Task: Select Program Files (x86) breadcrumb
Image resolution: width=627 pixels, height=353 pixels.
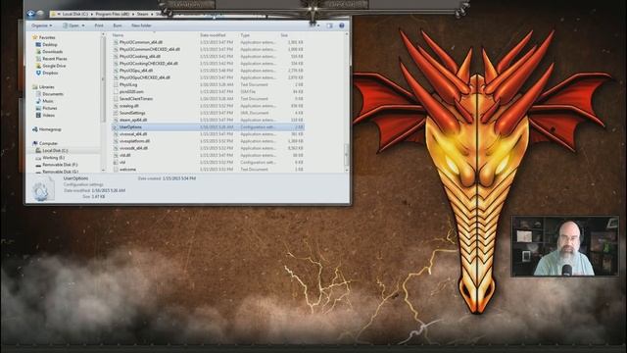Action: pos(113,14)
